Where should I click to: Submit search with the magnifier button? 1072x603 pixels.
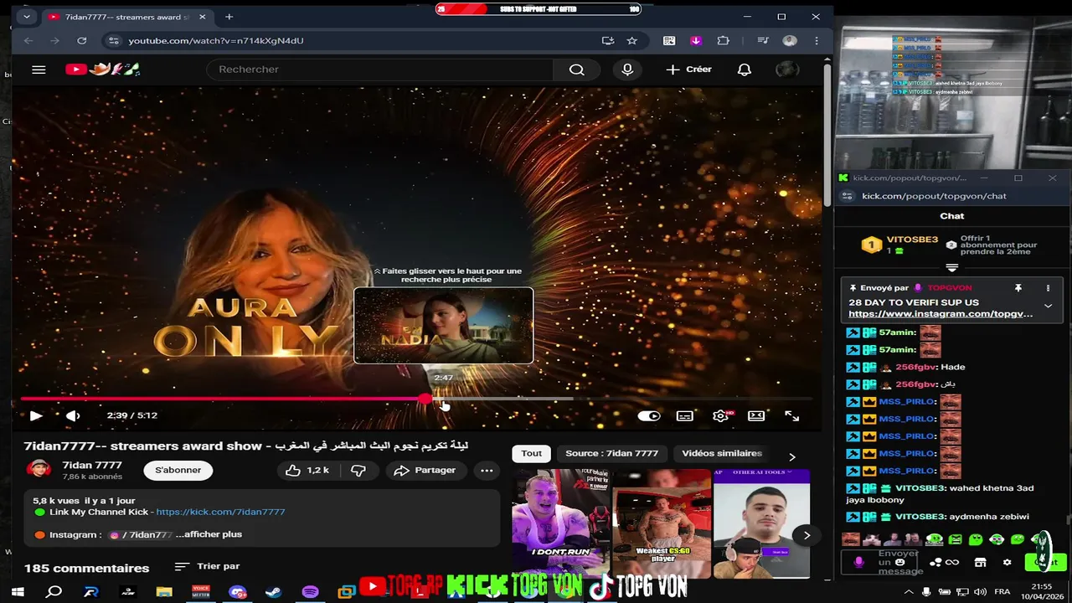point(576,70)
